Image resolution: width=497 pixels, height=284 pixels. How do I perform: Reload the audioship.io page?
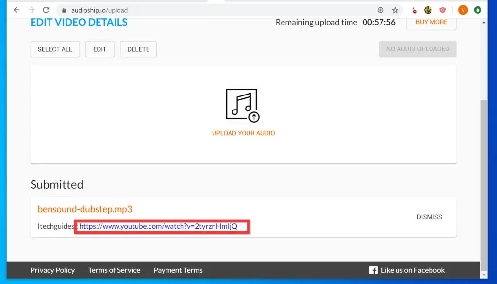point(46,10)
